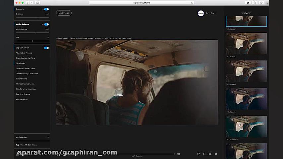Open the Contemporary Color Films category

point(27,74)
